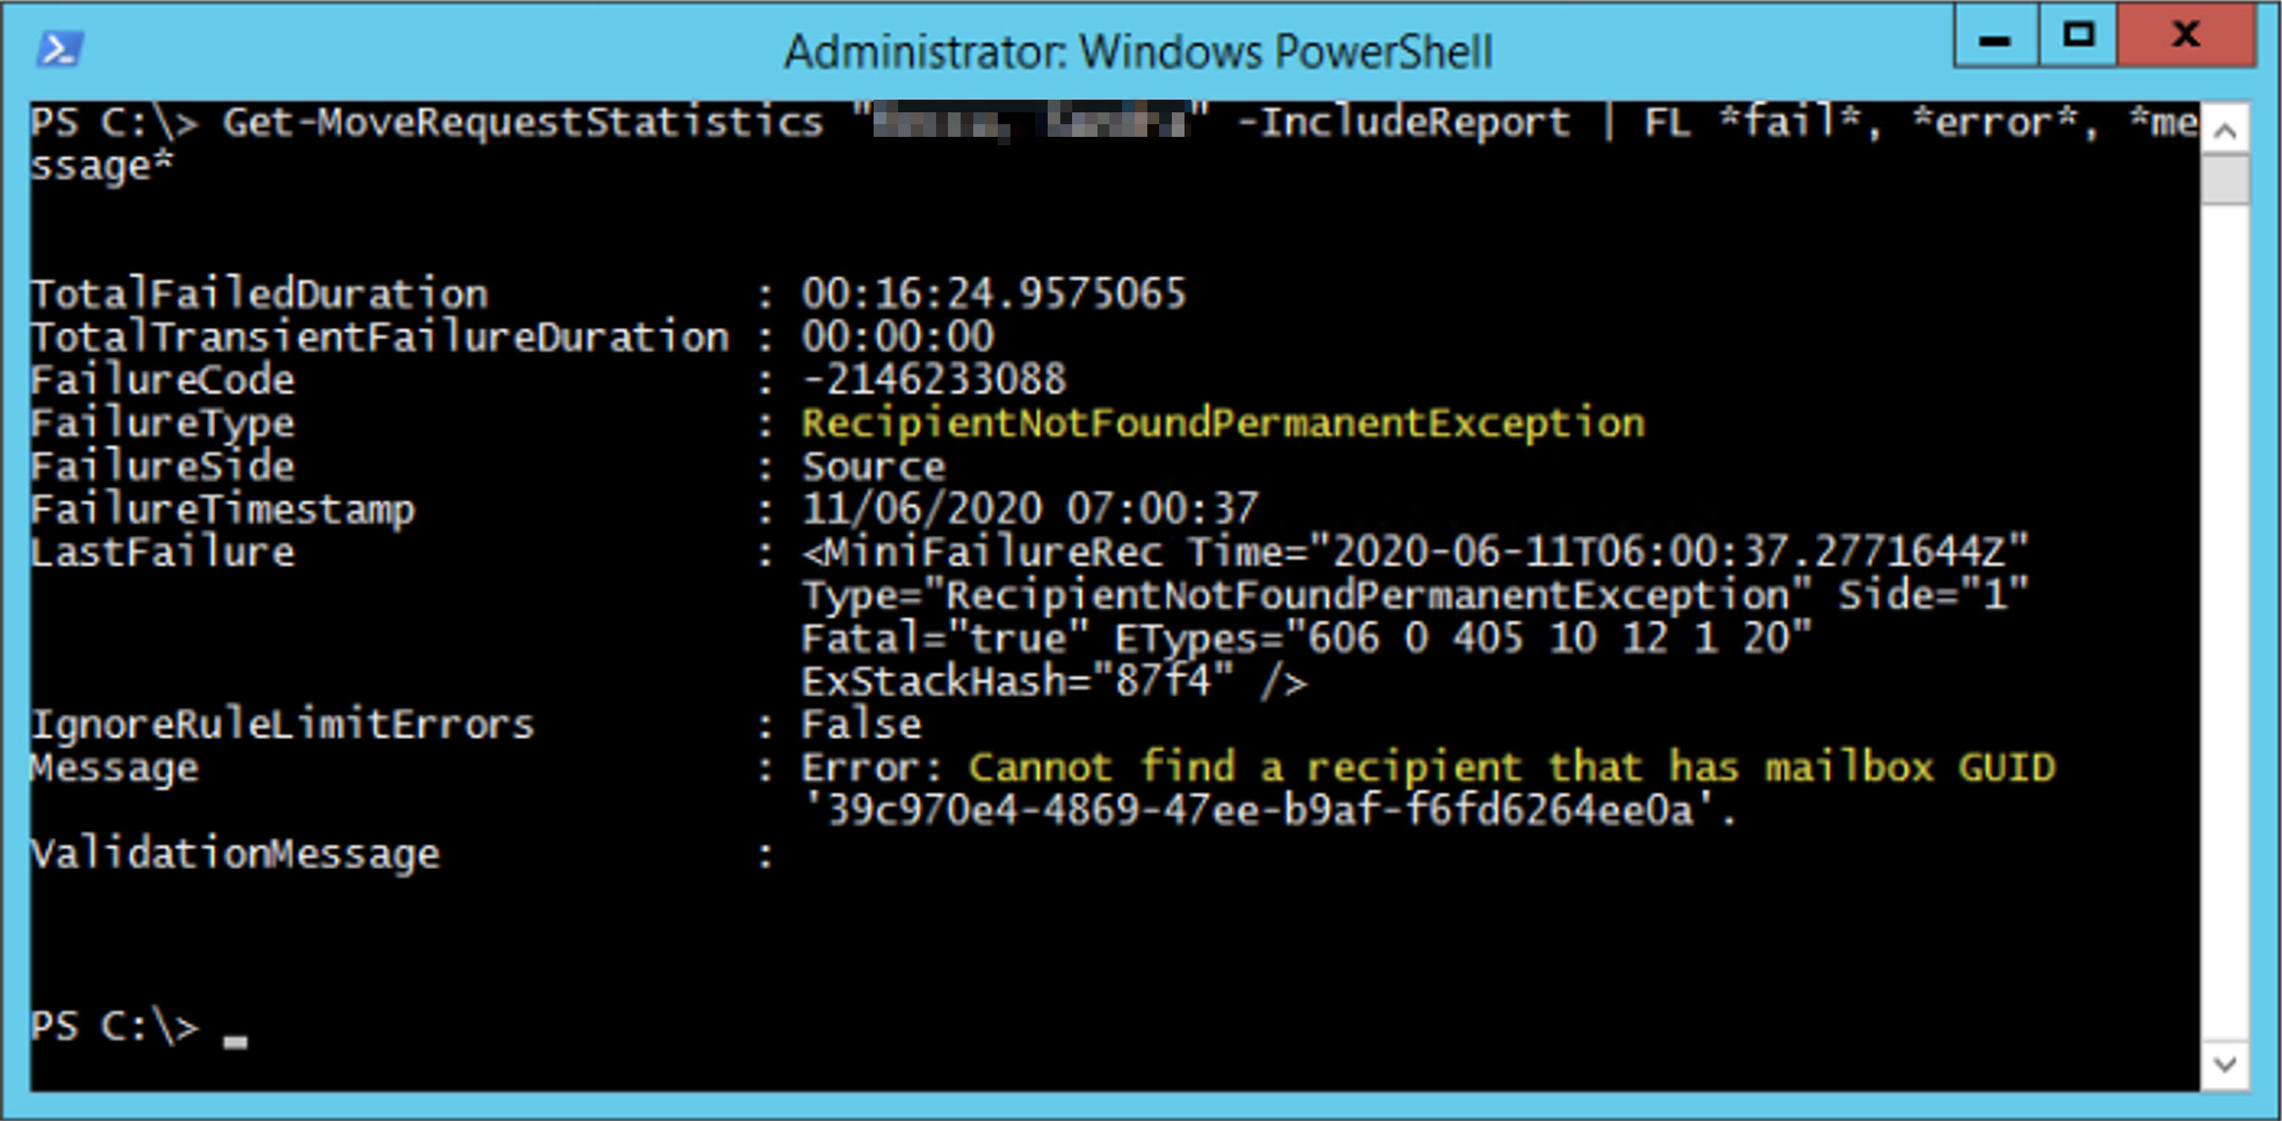Open the console system menu via PowerShell icon
Screen dimensions: 2282x1121
60,52
